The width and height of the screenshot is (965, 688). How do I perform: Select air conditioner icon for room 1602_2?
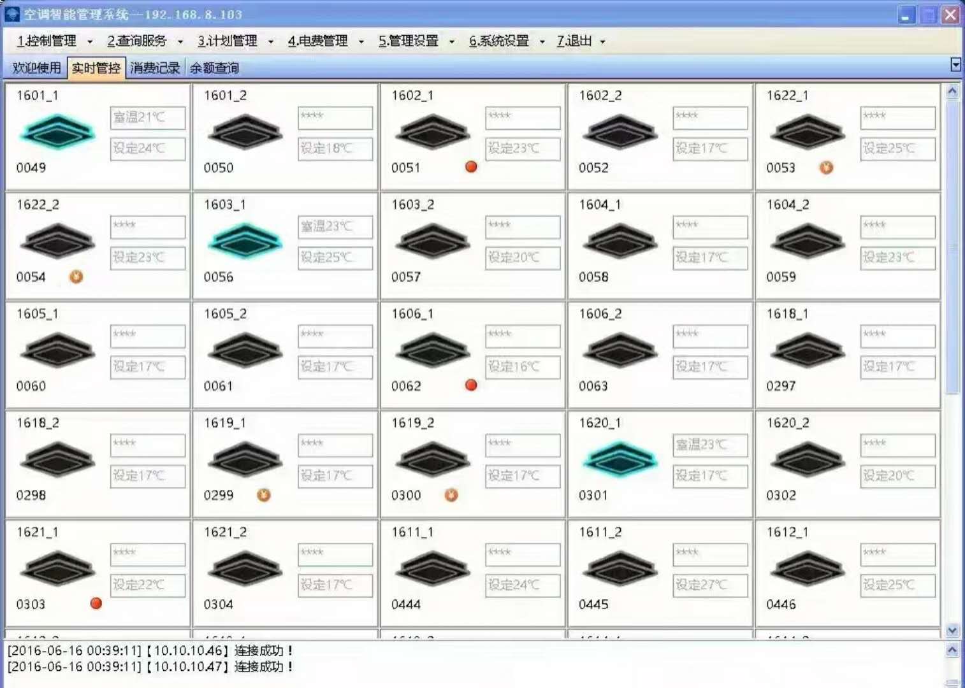(x=620, y=132)
